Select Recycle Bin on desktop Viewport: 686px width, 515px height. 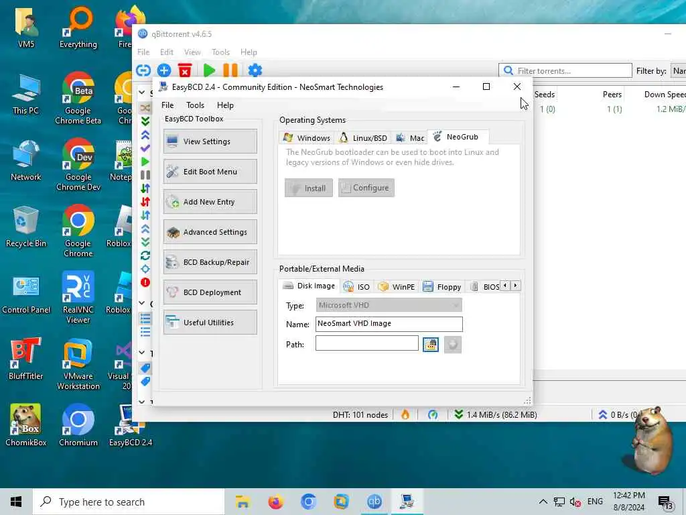pos(26,227)
